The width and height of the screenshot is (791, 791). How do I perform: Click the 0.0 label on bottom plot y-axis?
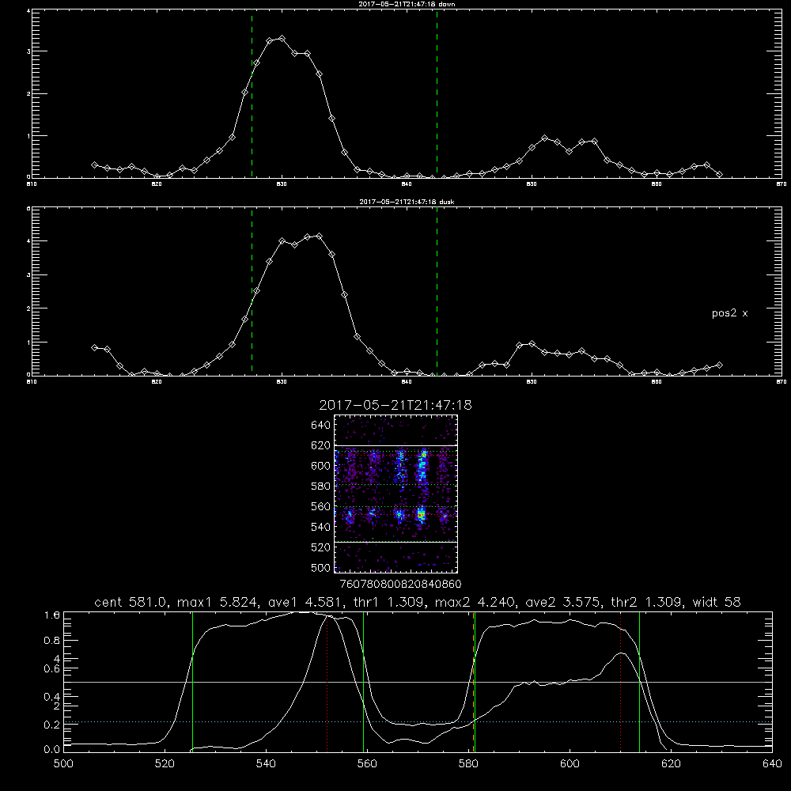pos(52,750)
